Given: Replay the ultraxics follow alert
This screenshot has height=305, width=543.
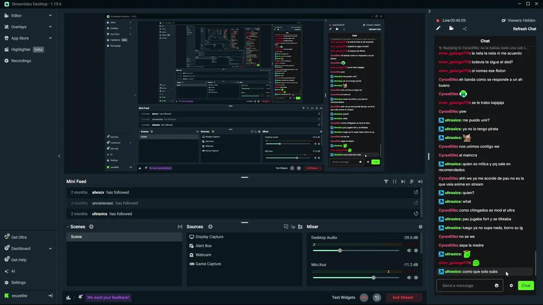Looking at the screenshot, I should pos(416,214).
